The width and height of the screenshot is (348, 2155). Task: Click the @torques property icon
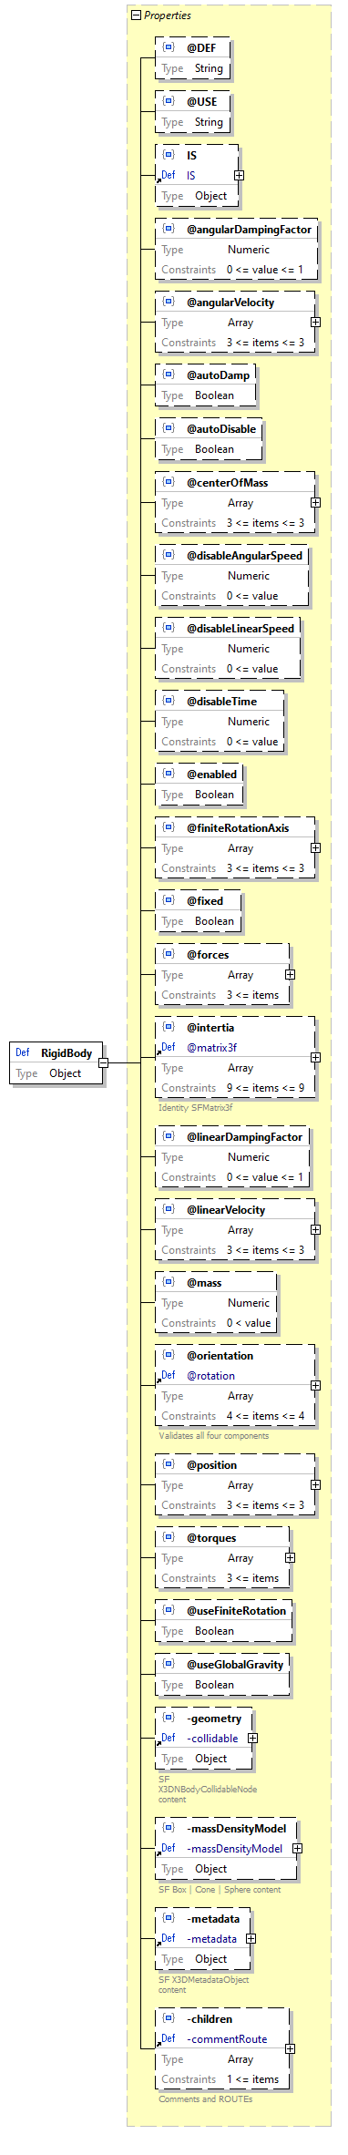[x=169, y=1537]
